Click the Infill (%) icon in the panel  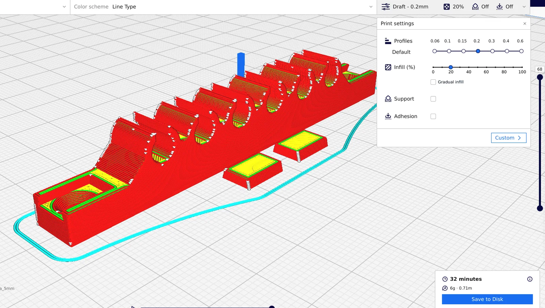[x=388, y=67]
